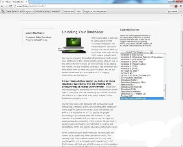183x147 pixels.
Task: Choose All Other Supported Models in the list
Action: 142,99
